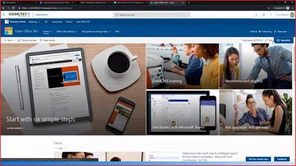This screenshot has height=166, width=296.
Task: Reload the page with the refresh button
Action: [x=13, y=8]
